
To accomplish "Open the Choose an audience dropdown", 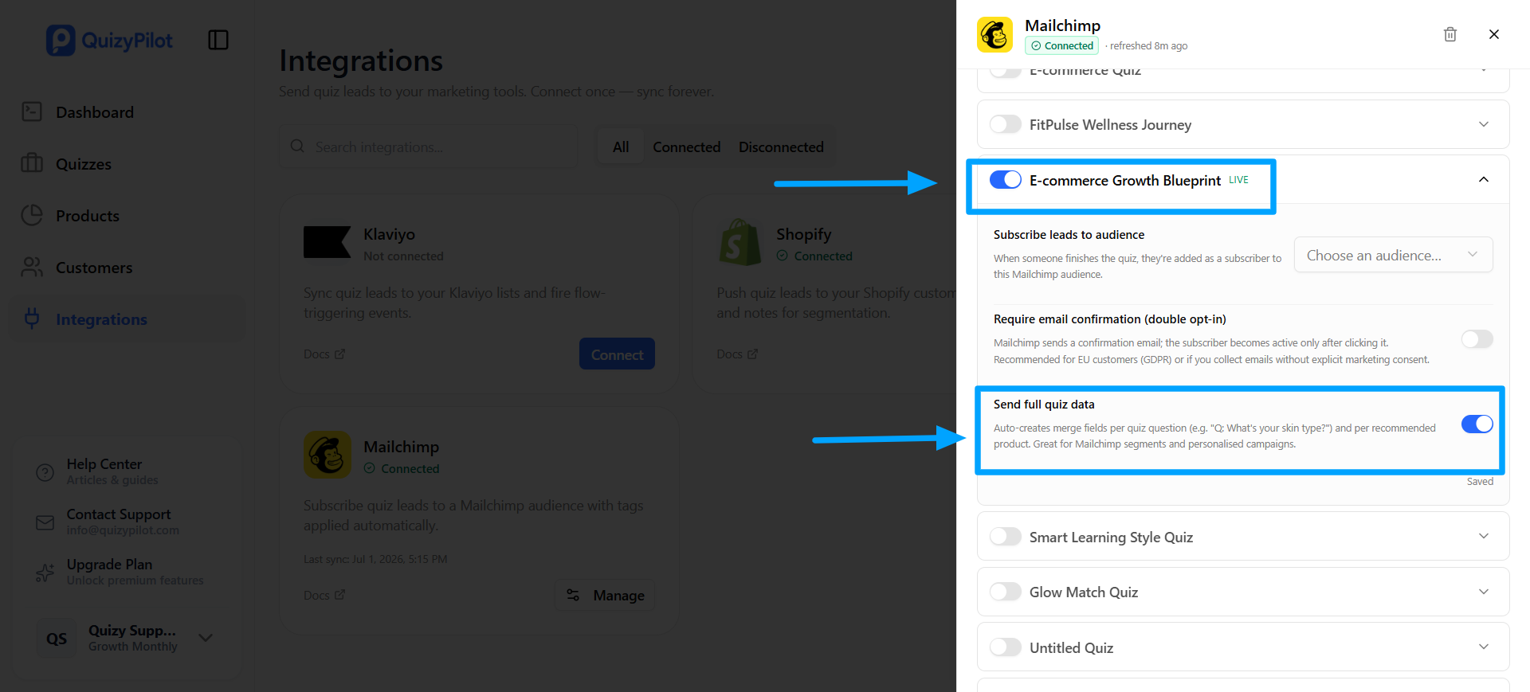I will 1394,255.
